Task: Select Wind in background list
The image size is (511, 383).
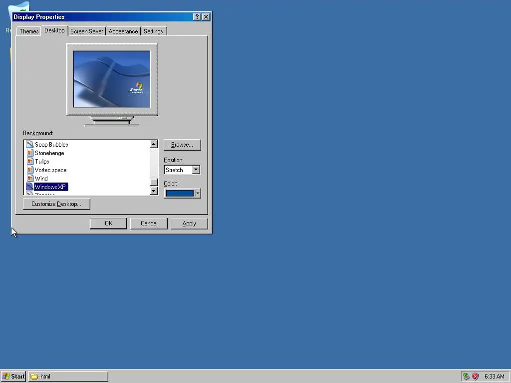Action: [x=41, y=178]
